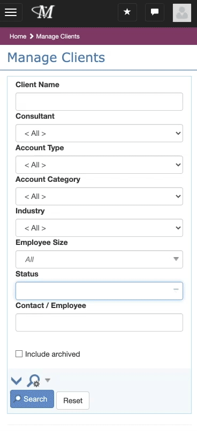Enable the Include archived checkbox

click(19, 354)
